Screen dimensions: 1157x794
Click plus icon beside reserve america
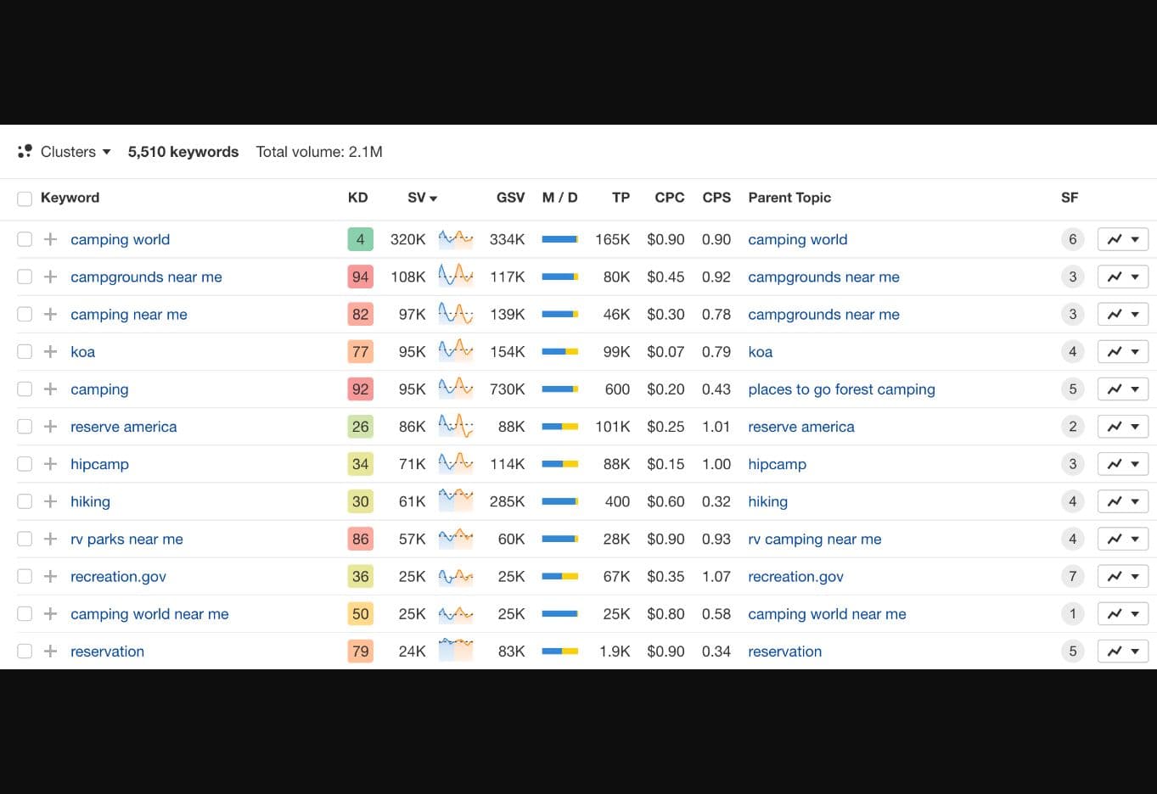pos(50,426)
